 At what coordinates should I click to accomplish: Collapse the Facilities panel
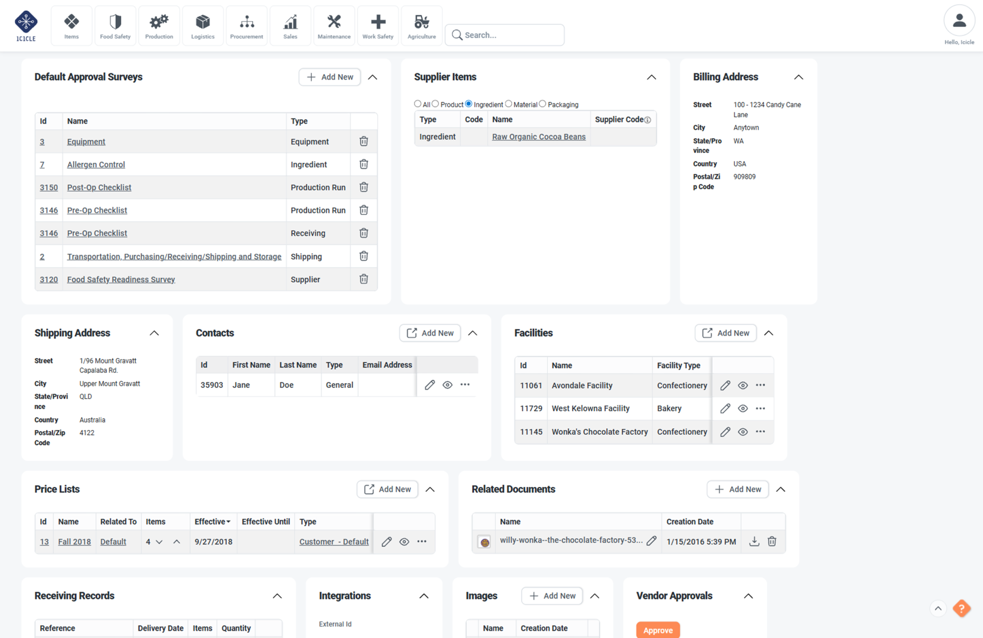768,333
